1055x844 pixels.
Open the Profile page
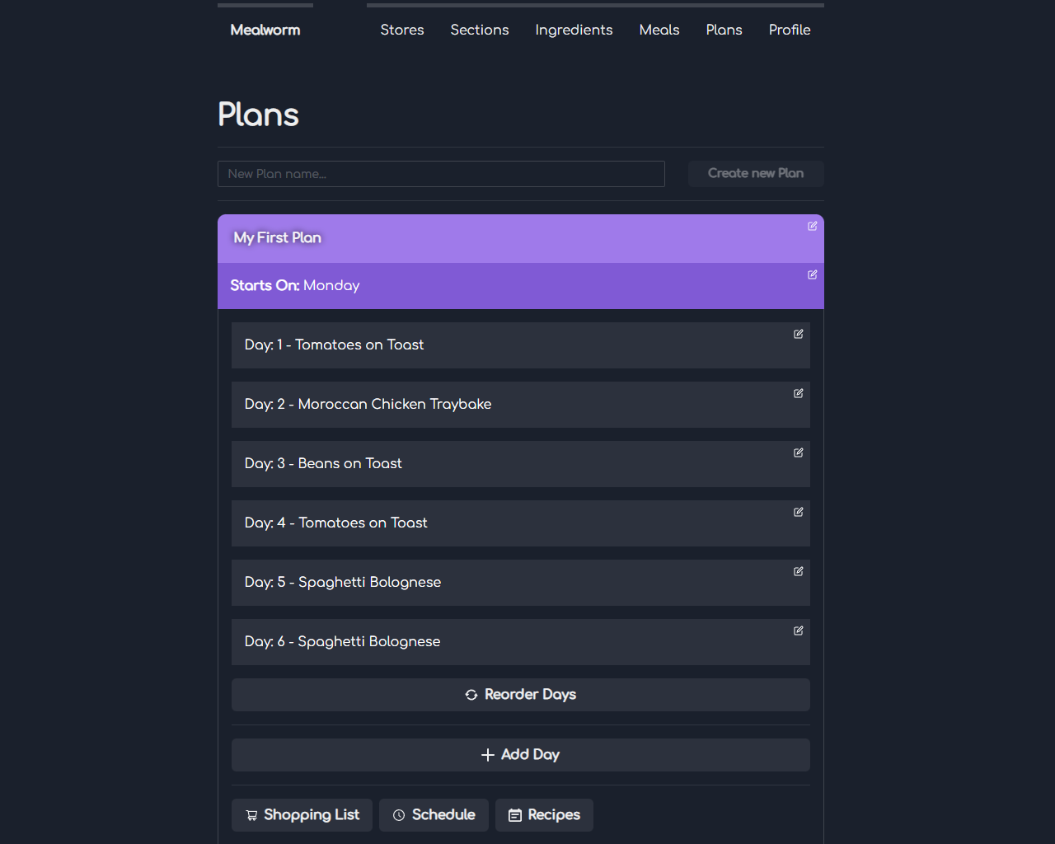coord(789,30)
